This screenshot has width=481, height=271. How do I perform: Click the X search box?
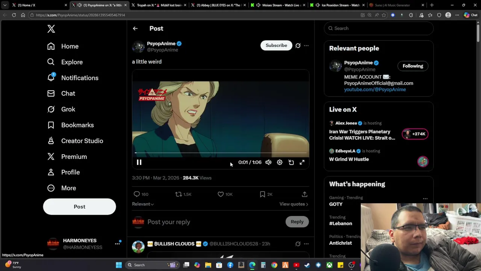379,28
